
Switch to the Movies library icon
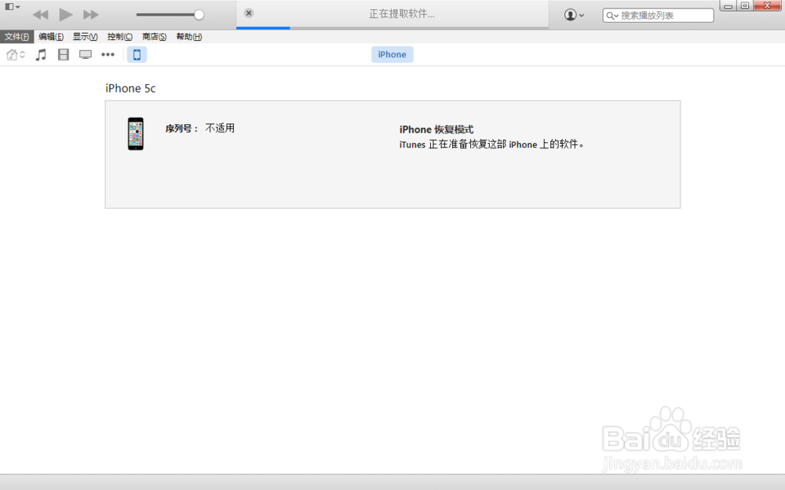click(63, 55)
